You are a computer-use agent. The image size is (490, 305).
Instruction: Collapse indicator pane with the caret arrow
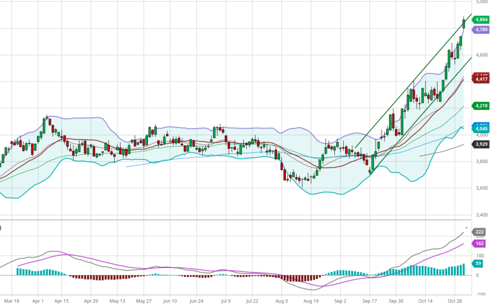(x=466, y=227)
